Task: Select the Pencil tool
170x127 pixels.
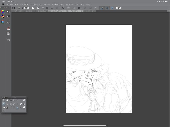Action: tap(7, 104)
